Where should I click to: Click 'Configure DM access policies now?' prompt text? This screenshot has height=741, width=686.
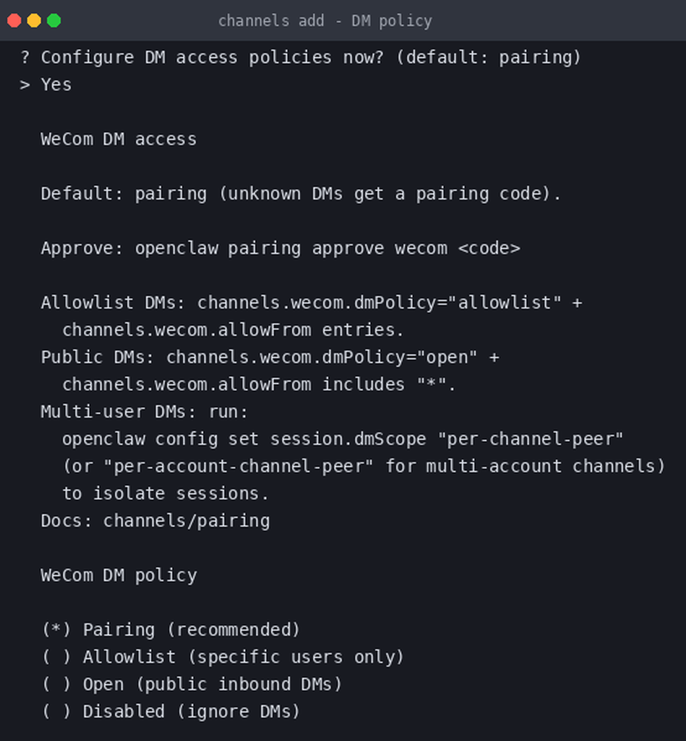pos(212,57)
